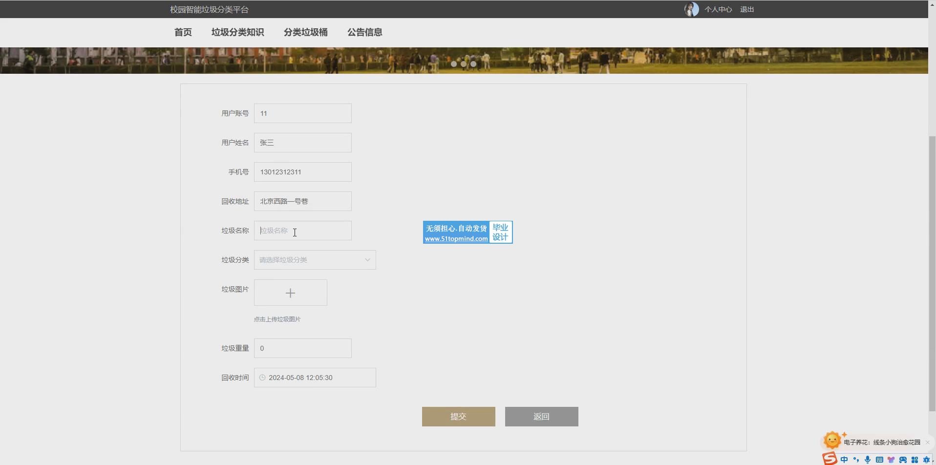Viewport: 936px width, 465px height.
Task: Click the 返回 back button
Action: pyautogui.click(x=542, y=417)
